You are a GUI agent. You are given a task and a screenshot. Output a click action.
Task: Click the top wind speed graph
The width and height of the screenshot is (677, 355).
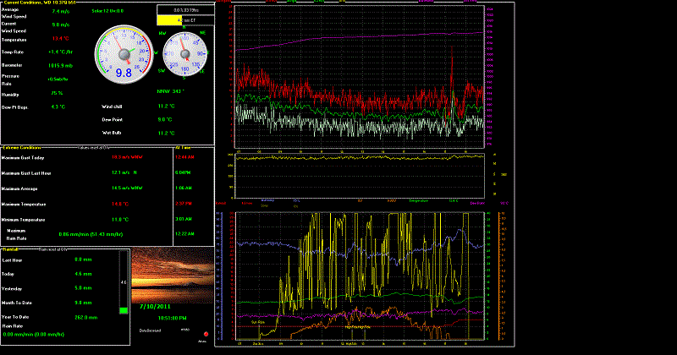point(361,76)
